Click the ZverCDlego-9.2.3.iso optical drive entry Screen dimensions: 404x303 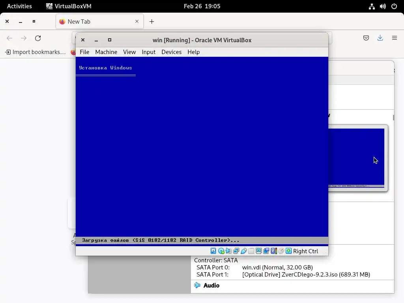306,275
